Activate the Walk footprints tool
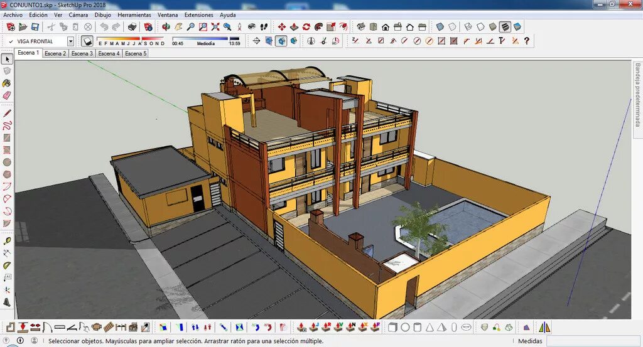 pos(264,27)
